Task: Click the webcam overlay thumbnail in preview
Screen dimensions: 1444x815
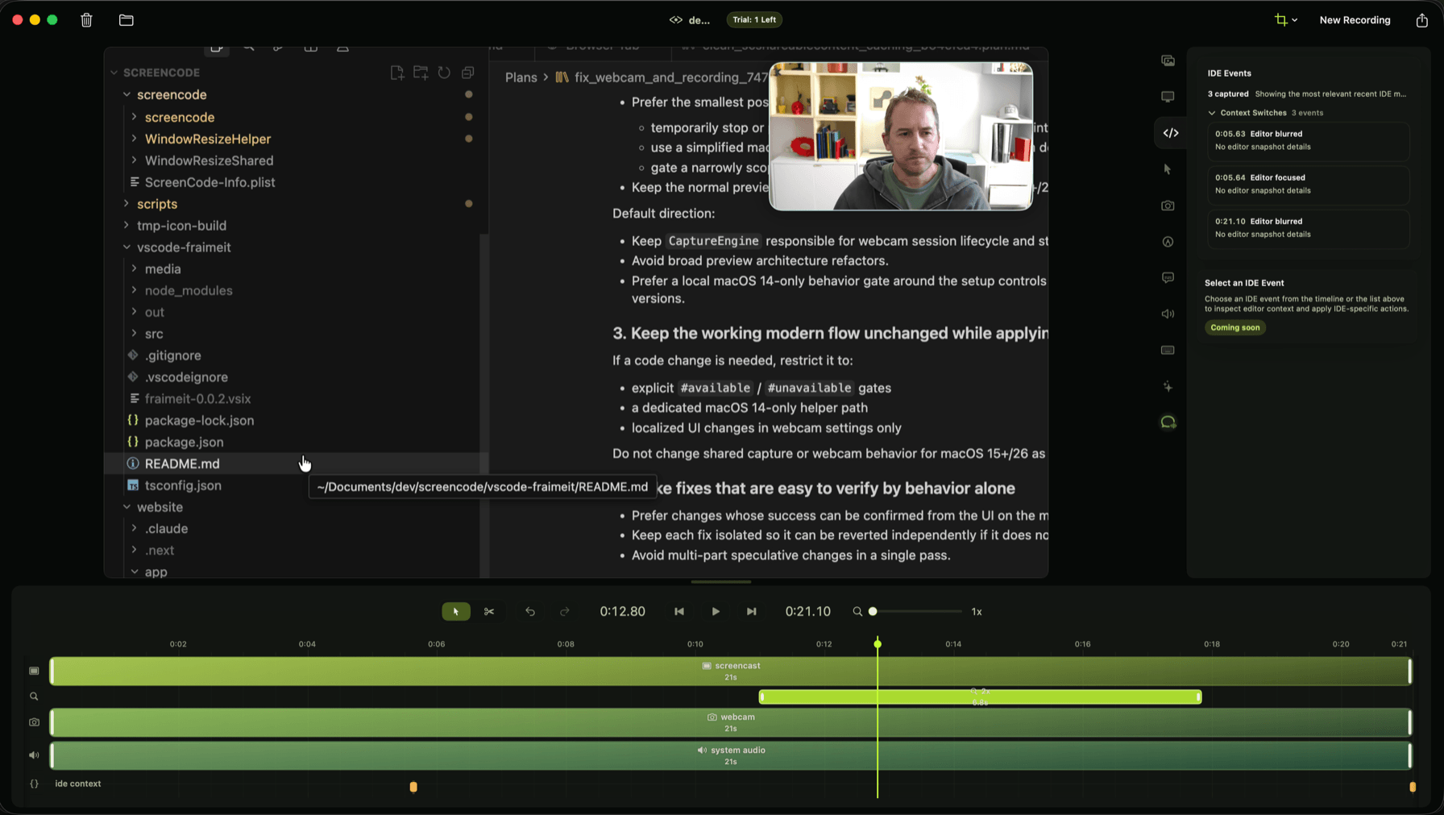Action: tap(901, 136)
